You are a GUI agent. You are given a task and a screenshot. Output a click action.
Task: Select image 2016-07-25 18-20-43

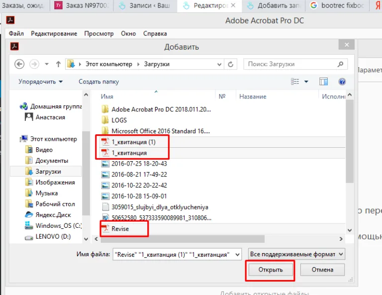tap(134, 164)
